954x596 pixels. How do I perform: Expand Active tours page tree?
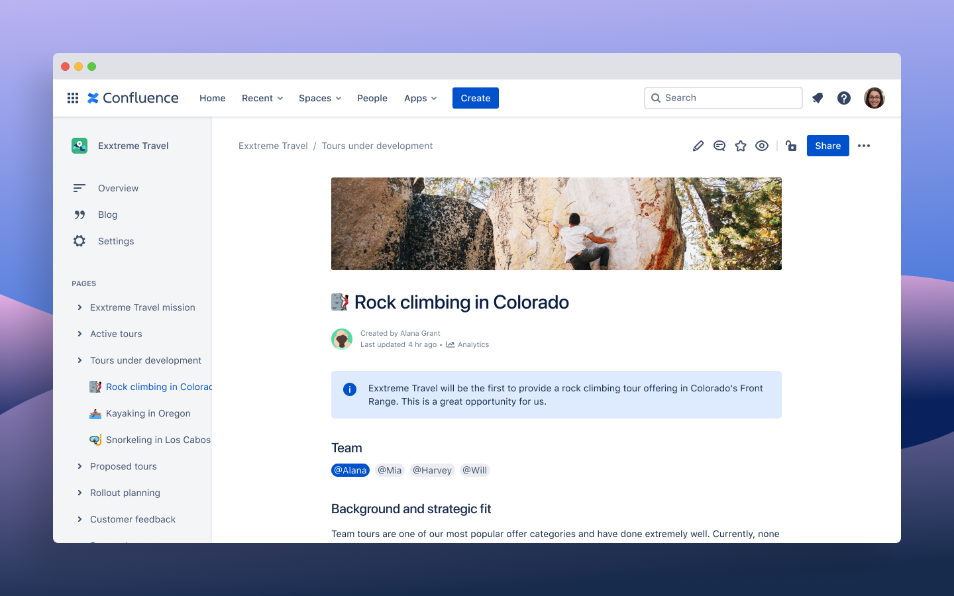[79, 334]
